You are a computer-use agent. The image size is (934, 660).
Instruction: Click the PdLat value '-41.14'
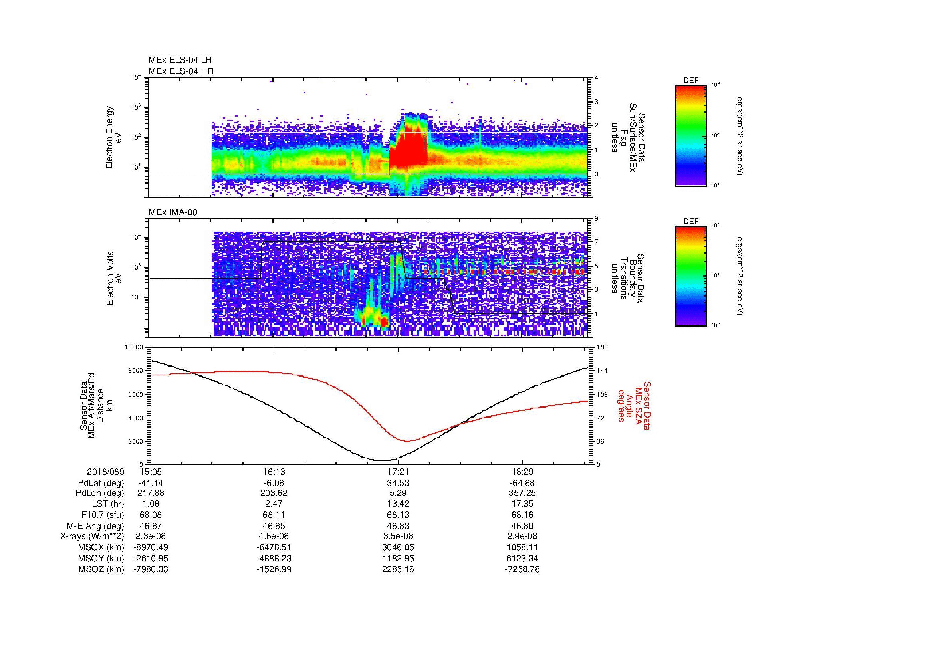pos(151,483)
